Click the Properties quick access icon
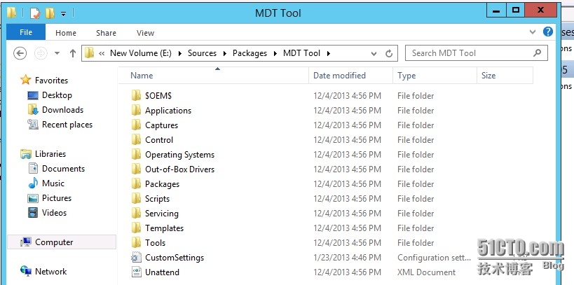This screenshot has height=285, width=574. pyautogui.click(x=35, y=13)
